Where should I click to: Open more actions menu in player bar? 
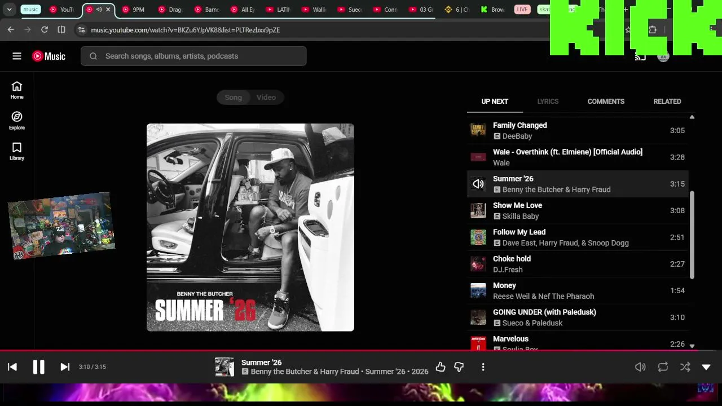click(483, 367)
